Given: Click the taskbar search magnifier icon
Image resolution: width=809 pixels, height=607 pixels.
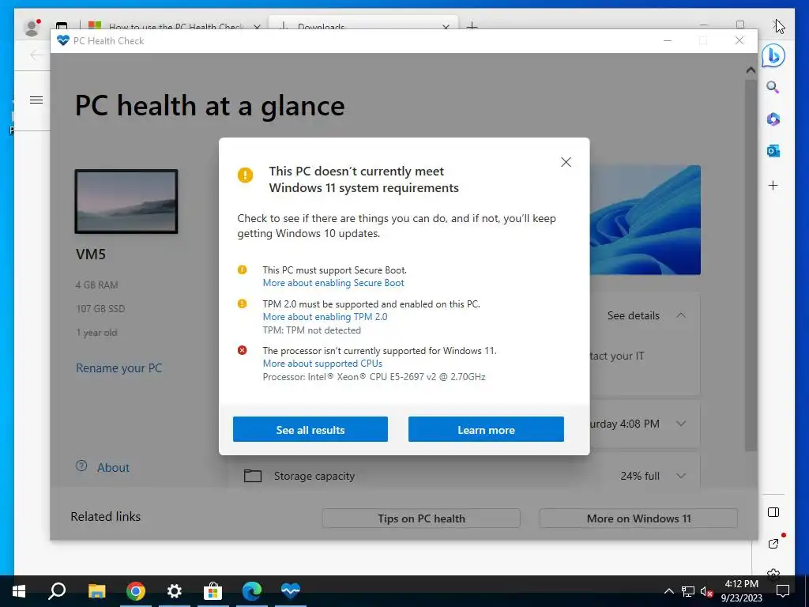Looking at the screenshot, I should (57, 591).
